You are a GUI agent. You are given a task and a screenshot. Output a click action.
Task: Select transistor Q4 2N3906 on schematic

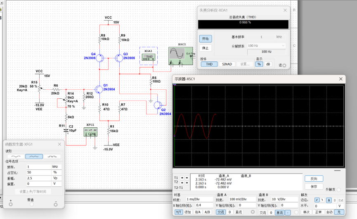tap(100, 58)
